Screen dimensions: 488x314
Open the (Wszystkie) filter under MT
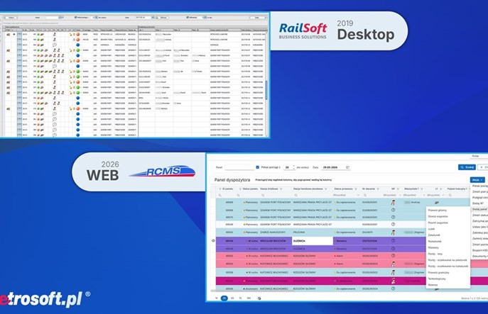(x=392, y=196)
